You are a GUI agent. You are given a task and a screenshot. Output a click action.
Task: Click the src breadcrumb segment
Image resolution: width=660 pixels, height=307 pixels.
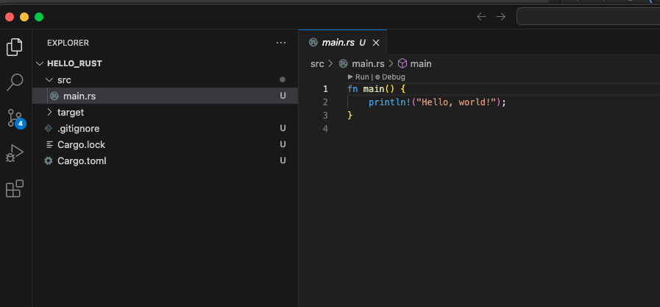click(x=317, y=64)
